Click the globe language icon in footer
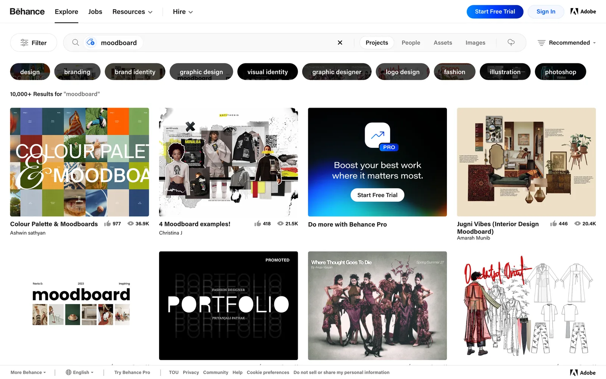606x379 pixels. pyautogui.click(x=69, y=372)
